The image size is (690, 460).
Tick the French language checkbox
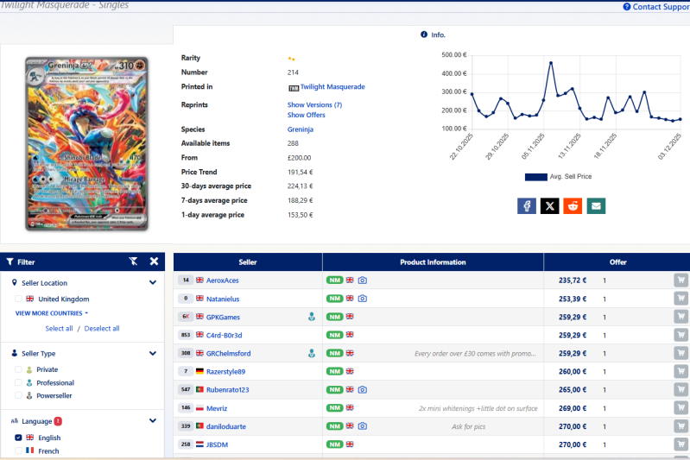(18, 451)
